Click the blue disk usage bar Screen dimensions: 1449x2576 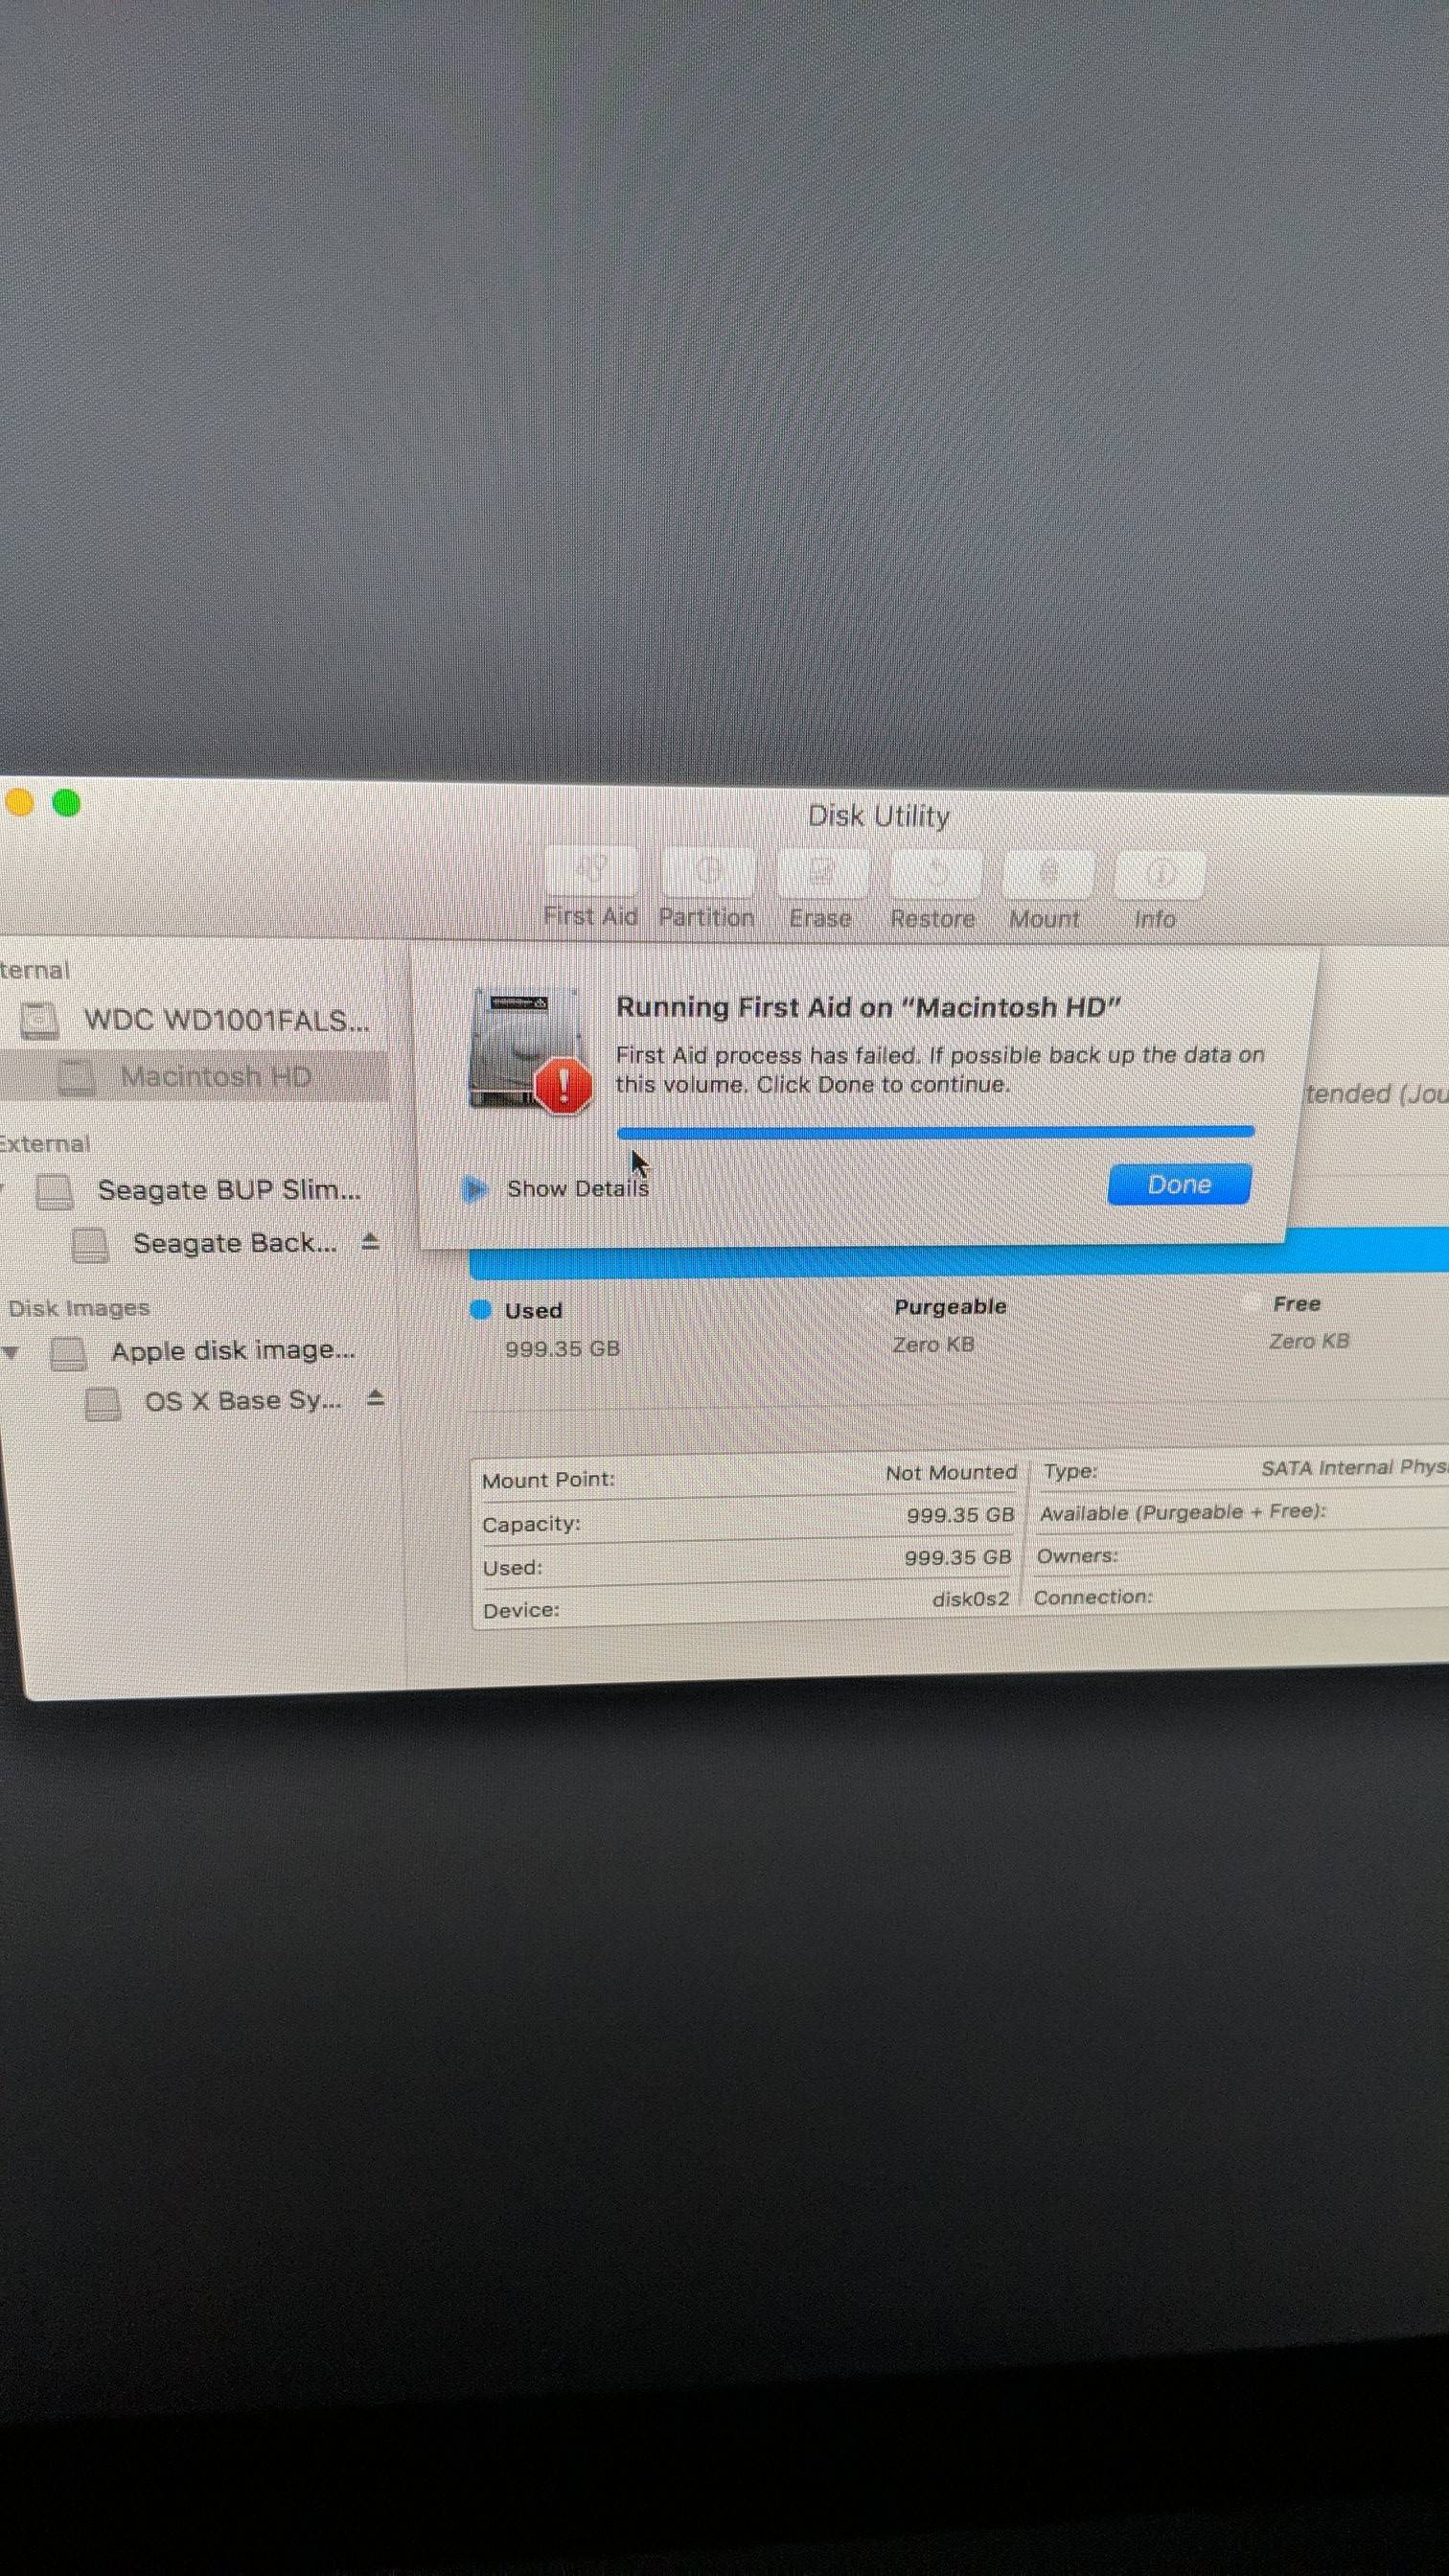(959, 1256)
